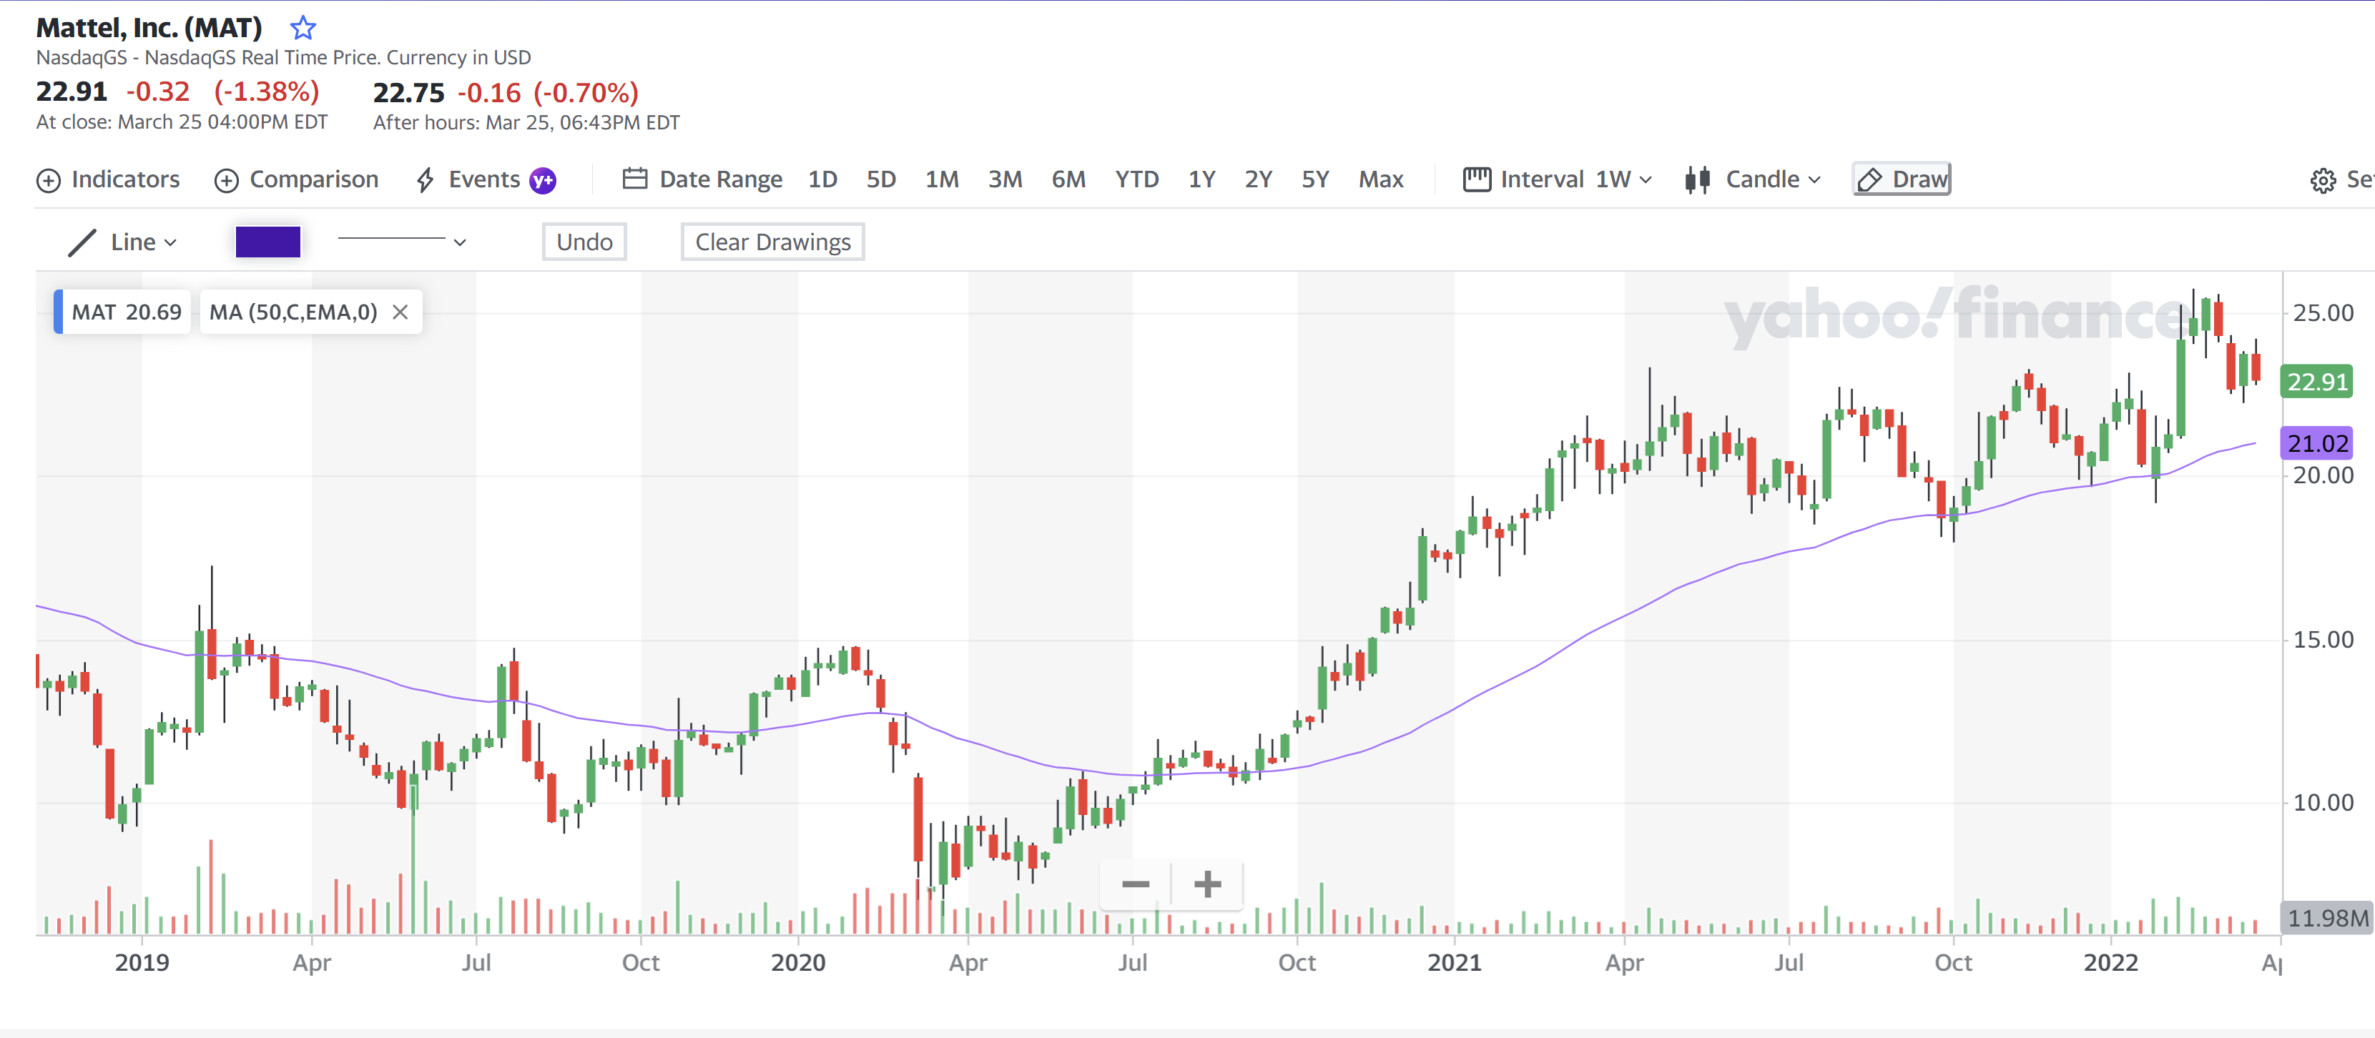
Task: Open the purple drawing color swatch
Action: click(x=267, y=242)
